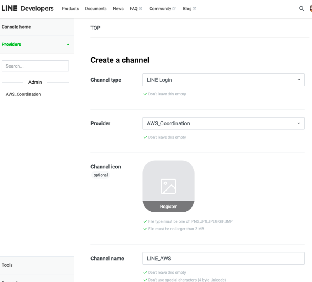Open the Tools section in sidebar
This screenshot has height=282, width=312.
[37, 265]
